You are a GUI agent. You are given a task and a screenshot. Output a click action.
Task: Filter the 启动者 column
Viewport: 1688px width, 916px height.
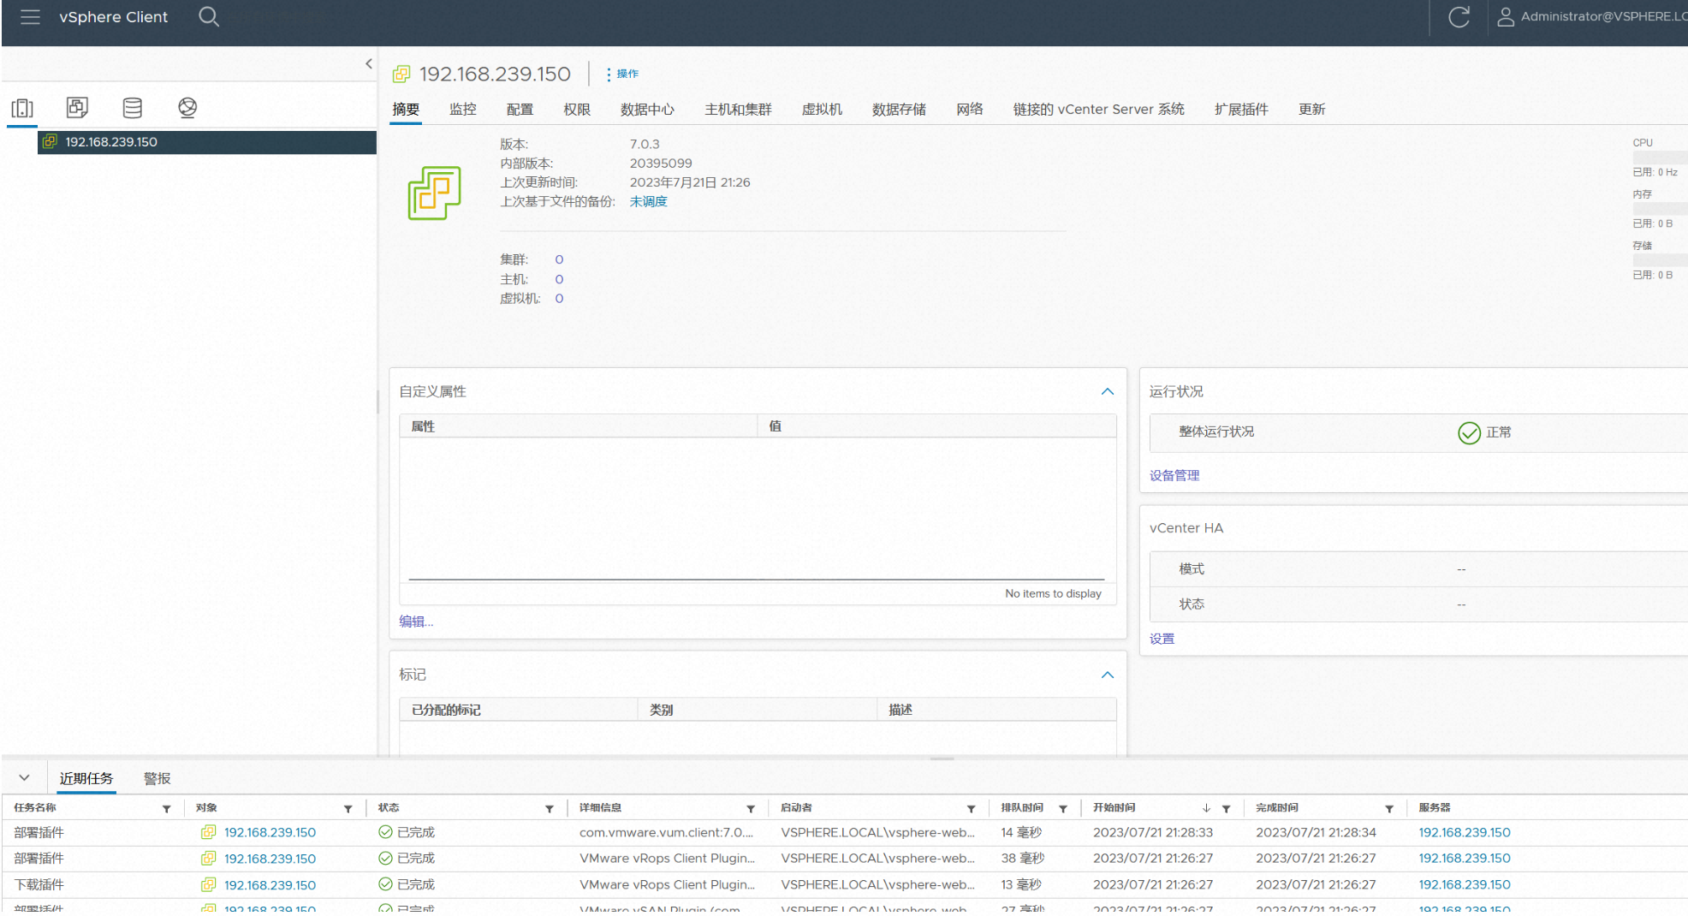click(x=971, y=808)
